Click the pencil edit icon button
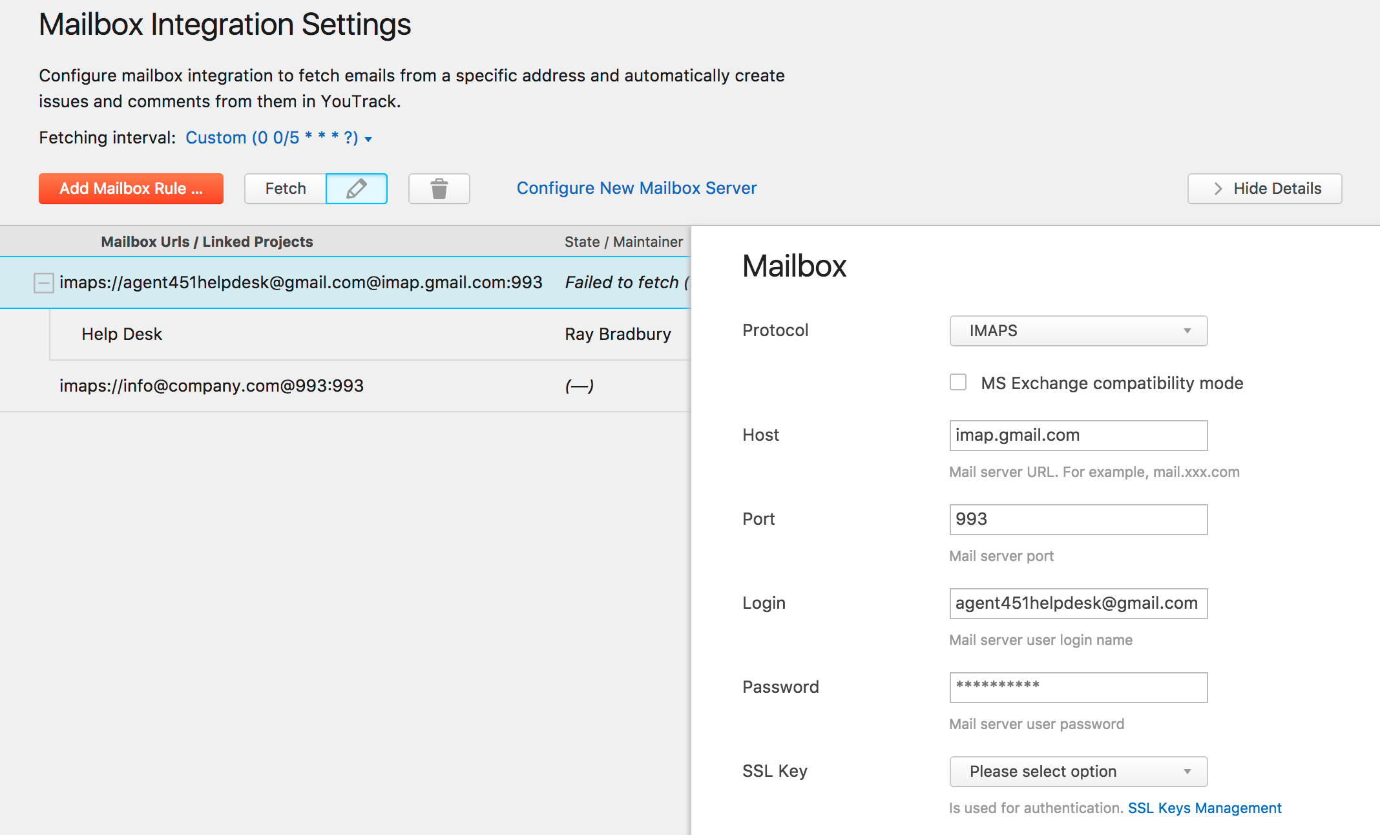 pyautogui.click(x=356, y=189)
